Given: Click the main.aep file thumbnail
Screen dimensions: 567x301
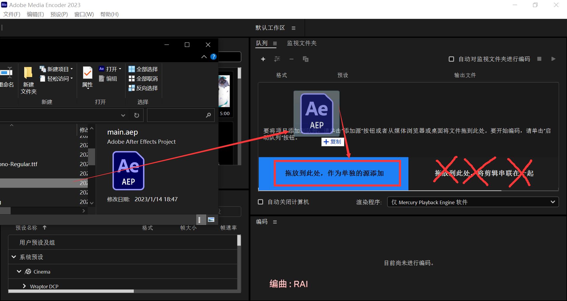Looking at the screenshot, I should [128, 171].
